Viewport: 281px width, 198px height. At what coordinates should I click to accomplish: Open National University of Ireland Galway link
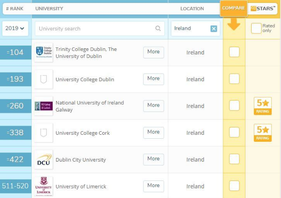click(x=90, y=106)
